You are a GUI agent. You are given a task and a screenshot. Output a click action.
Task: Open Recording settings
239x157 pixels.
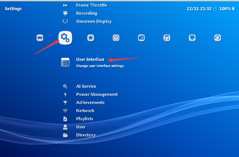87,14
